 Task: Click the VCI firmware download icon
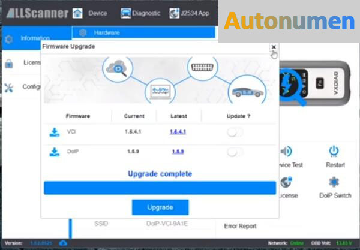pos(55,132)
